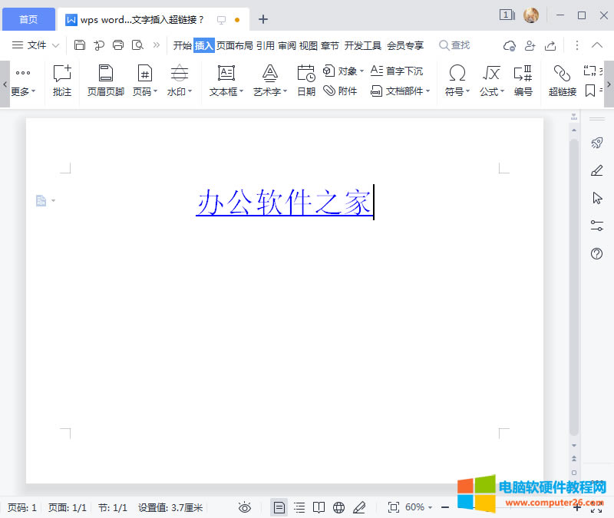Screen dimensions: 614x518
Task: Toggle eye-protection mode in status bar
Action: pyautogui.click(x=244, y=507)
